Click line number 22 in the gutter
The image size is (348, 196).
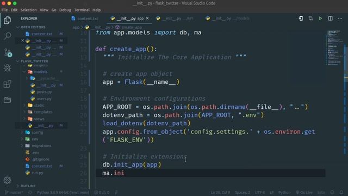83,132
